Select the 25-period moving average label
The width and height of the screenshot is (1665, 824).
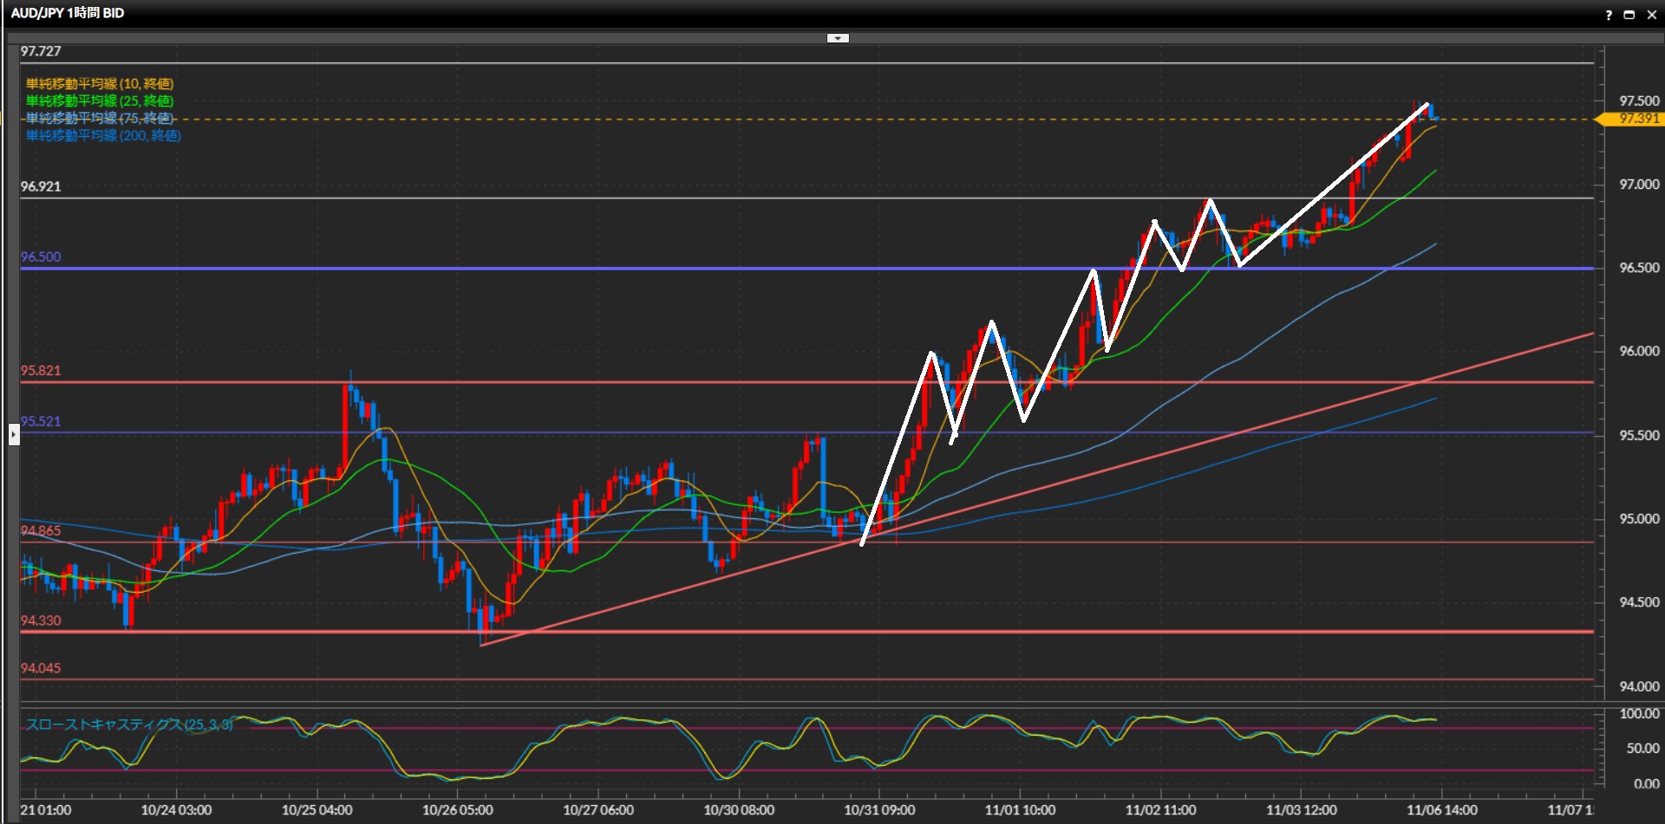click(x=100, y=101)
